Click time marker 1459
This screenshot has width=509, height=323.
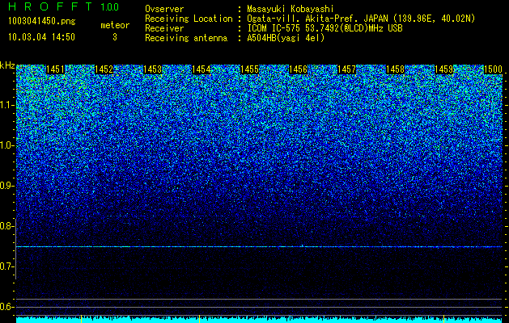443,69
